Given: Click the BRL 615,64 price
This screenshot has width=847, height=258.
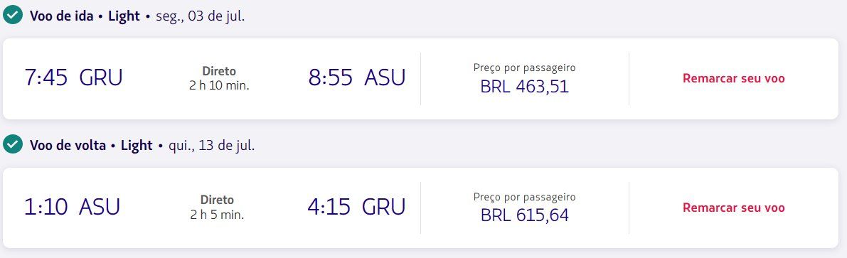Looking at the screenshot, I should click(525, 215).
